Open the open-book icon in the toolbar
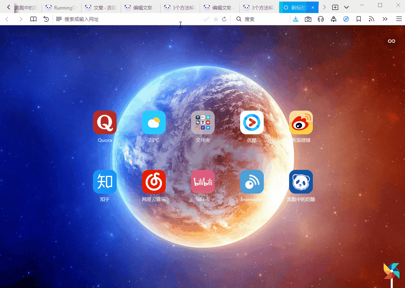The image size is (405, 288). pyautogui.click(x=33, y=19)
